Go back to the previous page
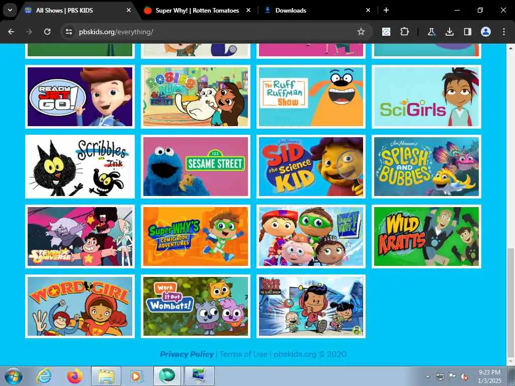This screenshot has width=515, height=386. point(11,32)
